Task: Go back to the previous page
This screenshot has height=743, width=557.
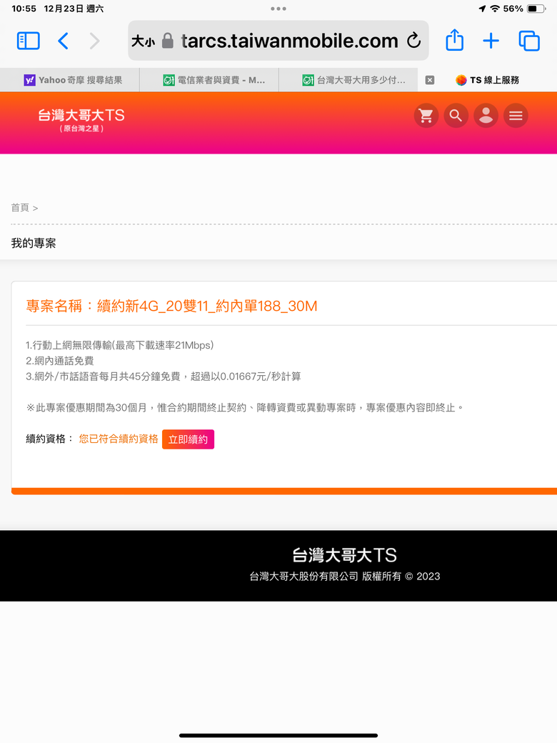Action: tap(63, 41)
